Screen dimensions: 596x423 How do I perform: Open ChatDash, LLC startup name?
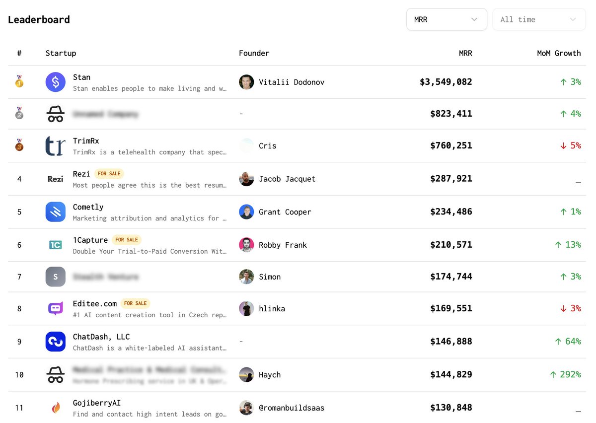pyautogui.click(x=101, y=337)
